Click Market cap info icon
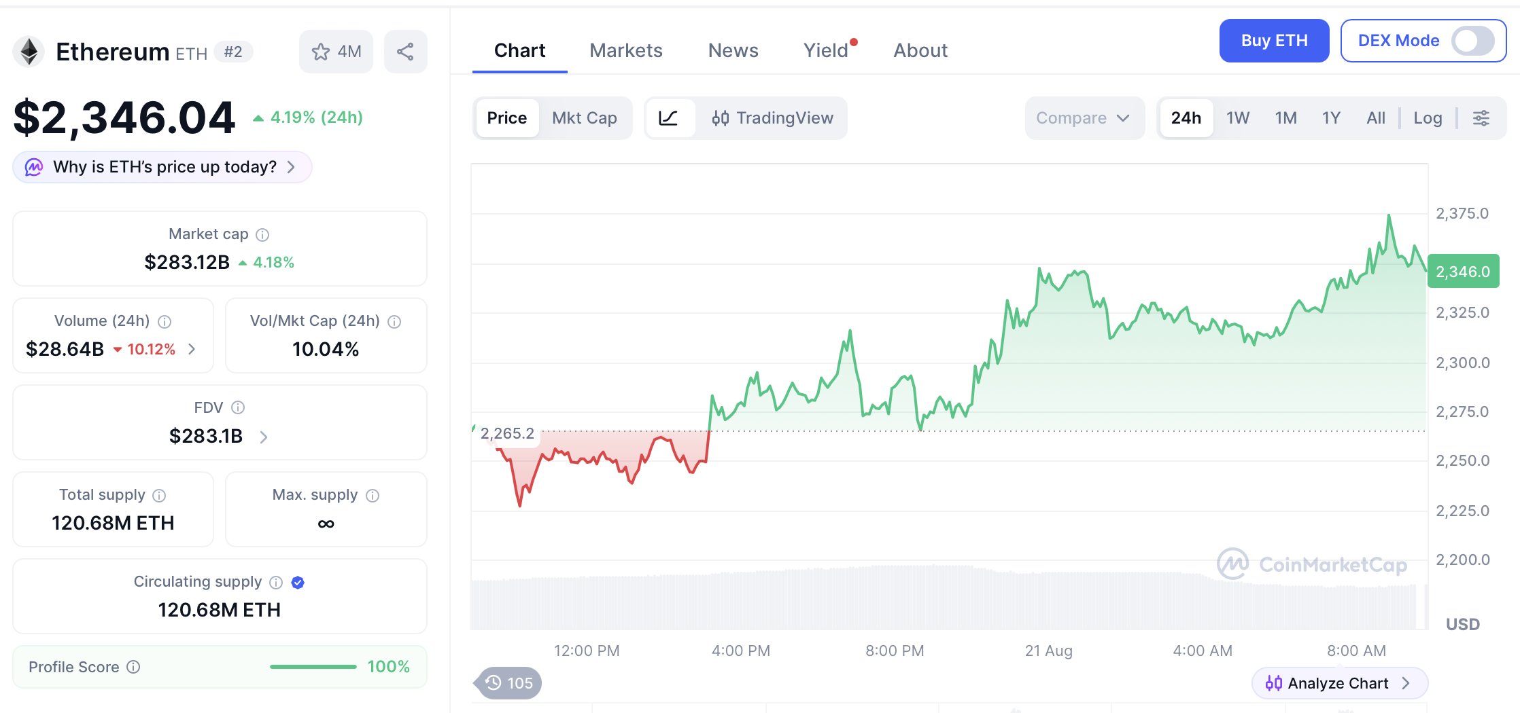The image size is (1520, 713). coord(262,235)
